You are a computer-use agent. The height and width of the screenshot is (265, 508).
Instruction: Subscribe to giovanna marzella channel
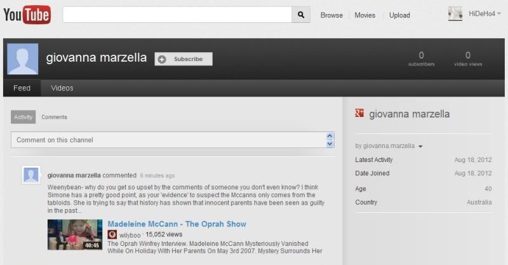pyautogui.click(x=184, y=59)
